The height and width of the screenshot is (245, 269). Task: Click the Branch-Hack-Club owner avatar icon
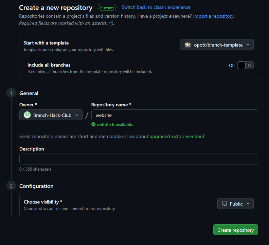pyautogui.click(x=27, y=115)
